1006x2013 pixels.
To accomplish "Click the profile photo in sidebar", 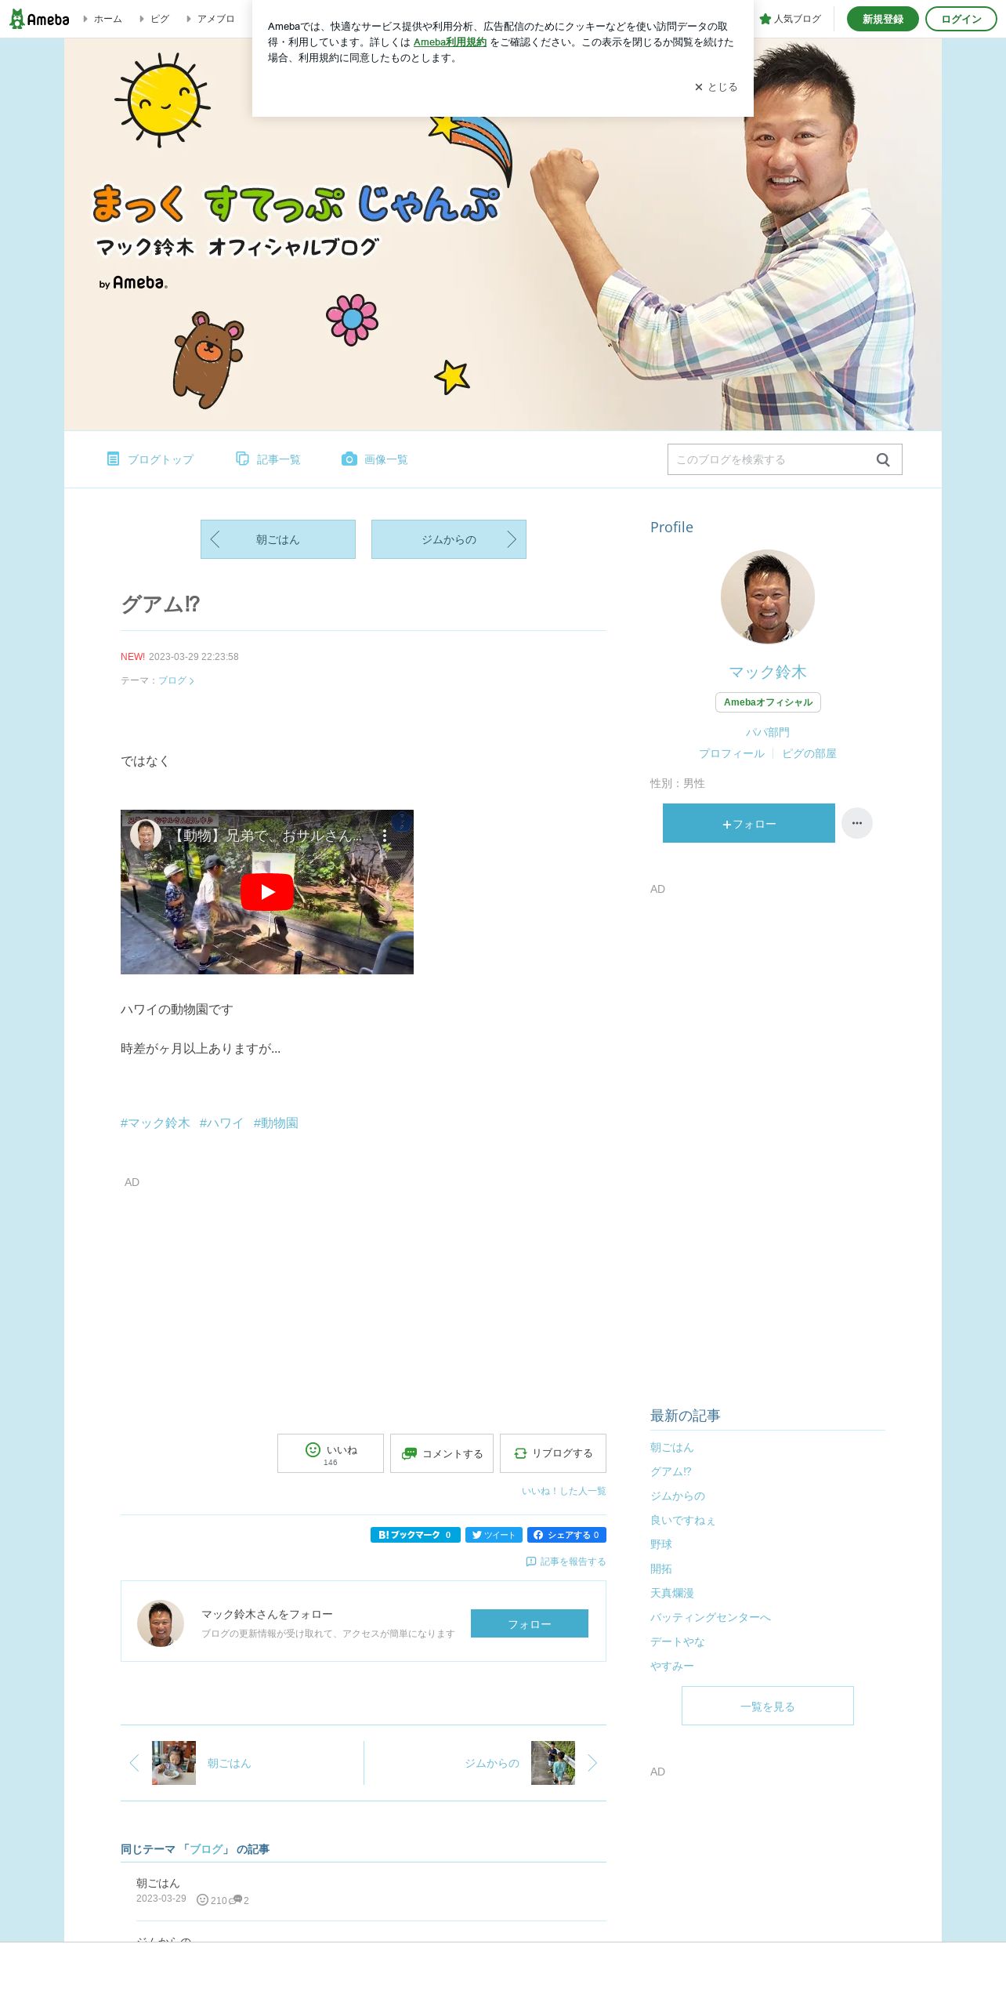I will tap(768, 597).
